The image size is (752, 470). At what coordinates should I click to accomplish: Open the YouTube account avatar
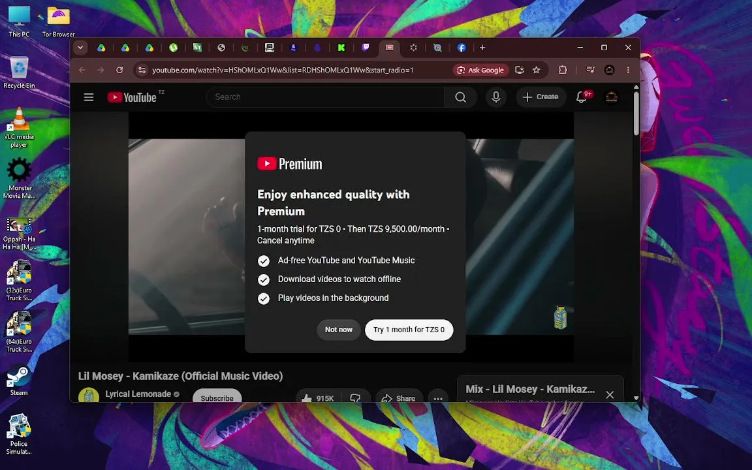612,97
